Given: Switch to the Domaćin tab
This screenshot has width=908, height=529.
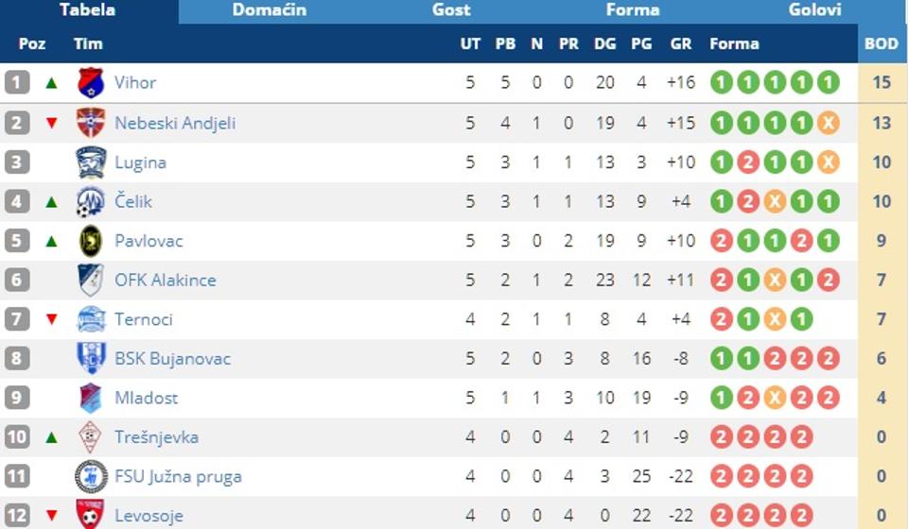Looking at the screenshot, I should point(270,10).
